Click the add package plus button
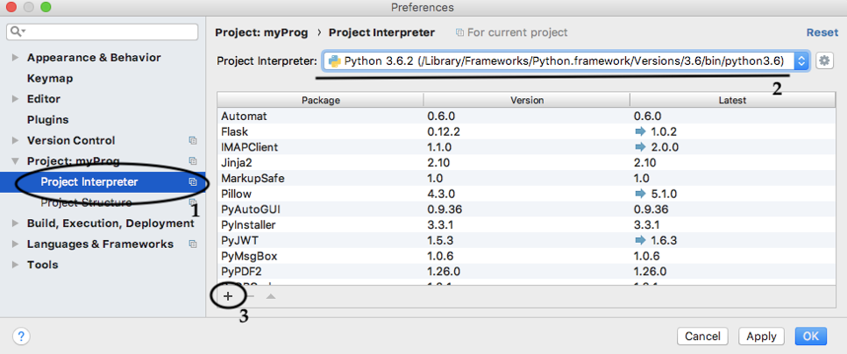 coord(228,296)
